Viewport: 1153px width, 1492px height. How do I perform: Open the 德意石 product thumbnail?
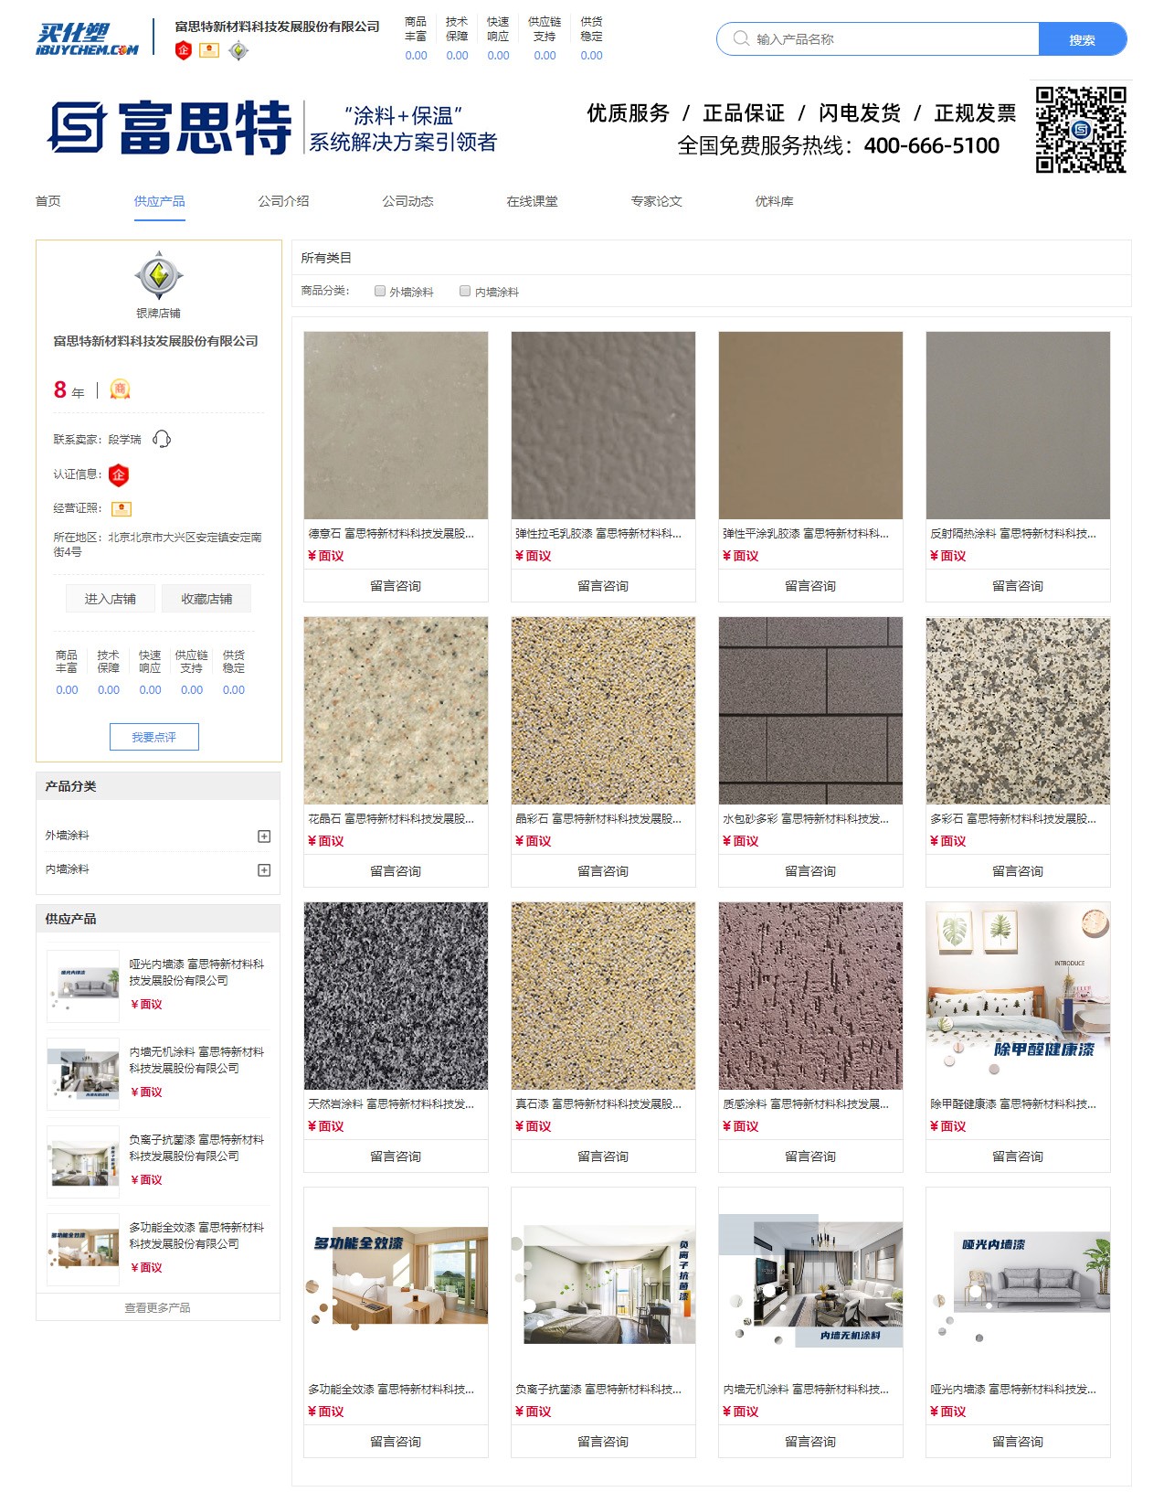[x=396, y=425]
